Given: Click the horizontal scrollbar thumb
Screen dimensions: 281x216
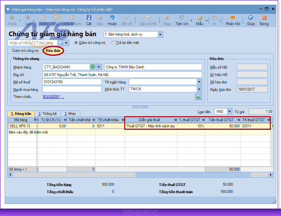Looking at the screenshot, I should pyautogui.click(x=193, y=175).
